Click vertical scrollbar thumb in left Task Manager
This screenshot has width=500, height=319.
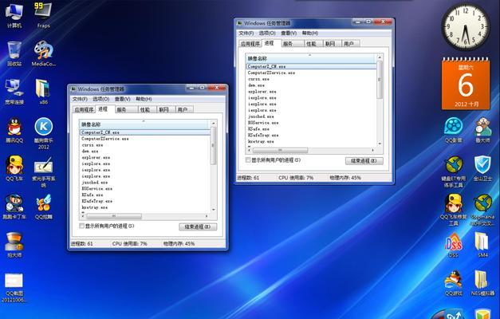pyautogui.click(x=214, y=145)
